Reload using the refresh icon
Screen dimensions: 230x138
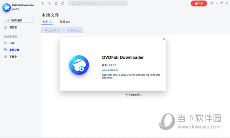pos(62,3)
